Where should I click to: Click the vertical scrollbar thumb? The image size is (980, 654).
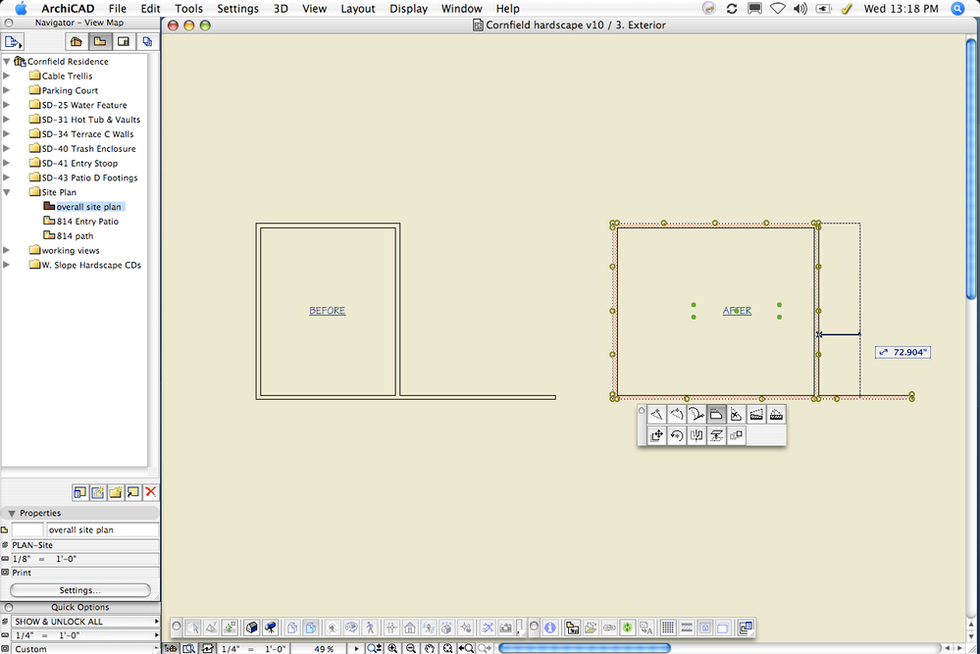coord(971,170)
